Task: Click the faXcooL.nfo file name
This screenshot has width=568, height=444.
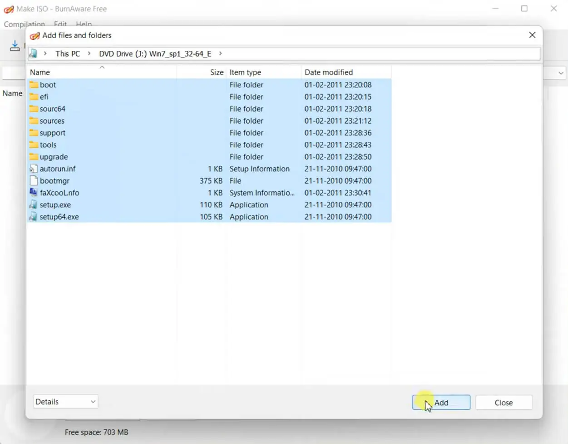Action: pyautogui.click(x=59, y=193)
